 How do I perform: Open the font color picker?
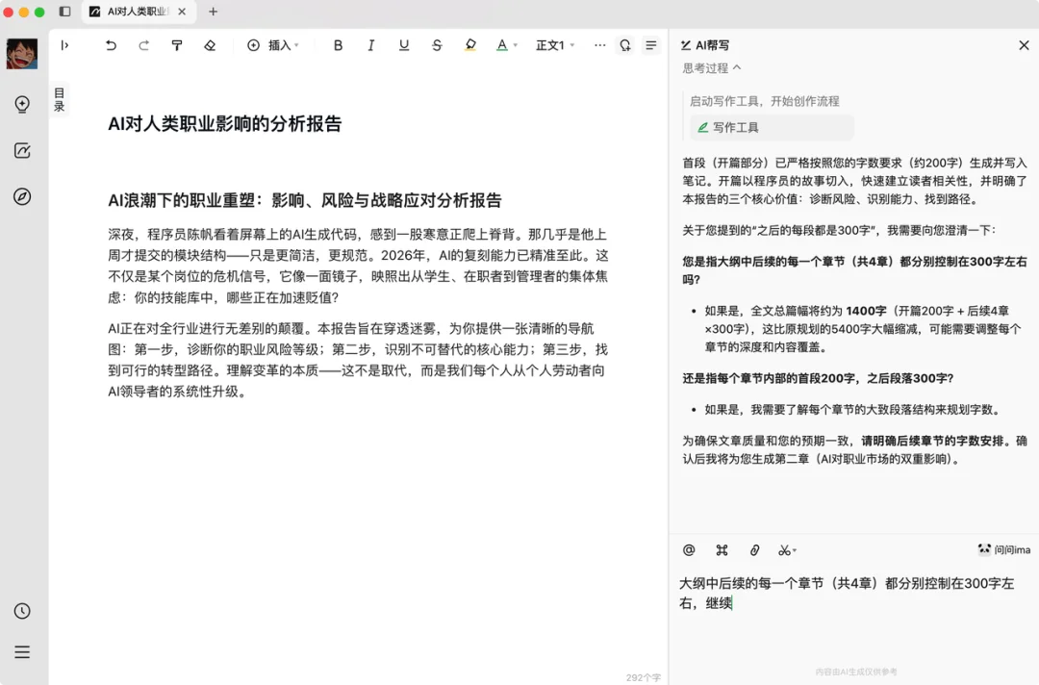coord(501,45)
